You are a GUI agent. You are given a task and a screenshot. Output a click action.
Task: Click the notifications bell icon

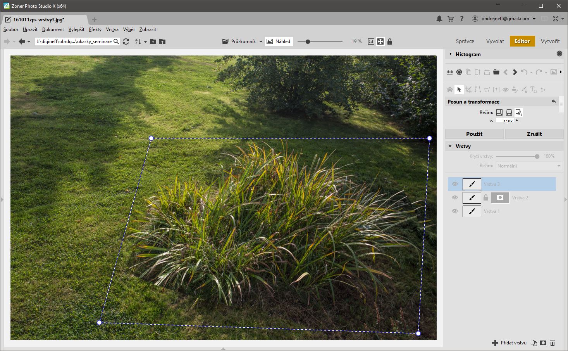439,19
